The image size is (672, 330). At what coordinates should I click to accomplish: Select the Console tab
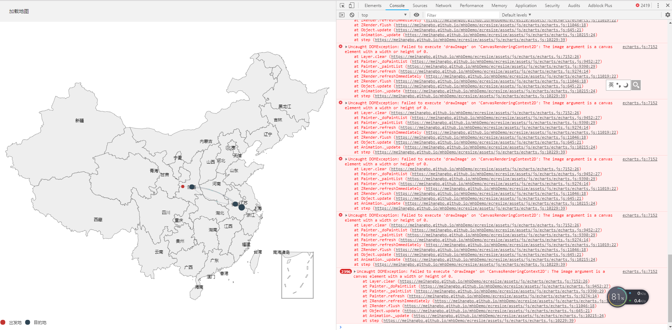(397, 6)
